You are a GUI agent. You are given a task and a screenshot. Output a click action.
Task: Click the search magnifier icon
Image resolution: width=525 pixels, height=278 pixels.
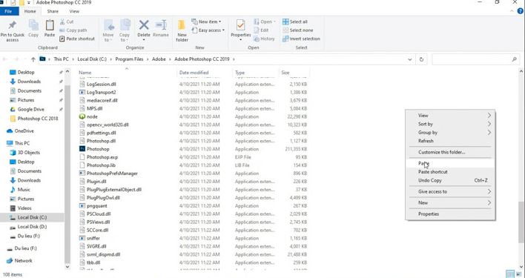coord(515,59)
